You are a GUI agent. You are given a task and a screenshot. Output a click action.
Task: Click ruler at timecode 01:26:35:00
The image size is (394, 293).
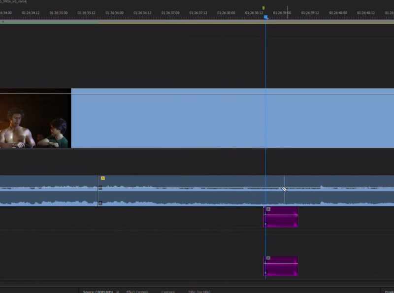59,13
